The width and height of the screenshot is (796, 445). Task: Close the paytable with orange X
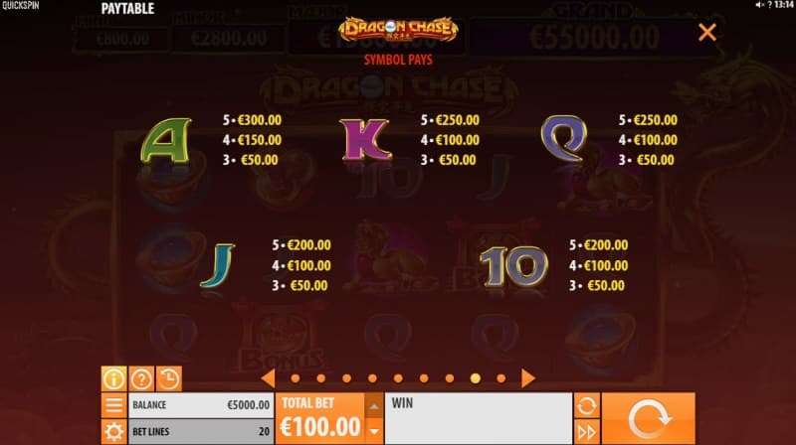(x=707, y=33)
